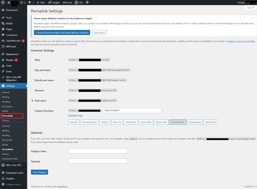Open Reading under first Settings submenu

(x=6, y=102)
